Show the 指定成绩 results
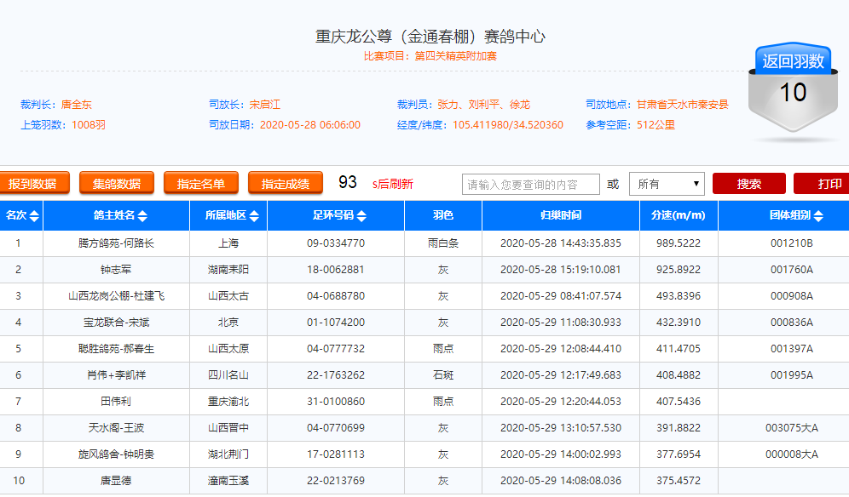The height and width of the screenshot is (497, 849). 286,183
